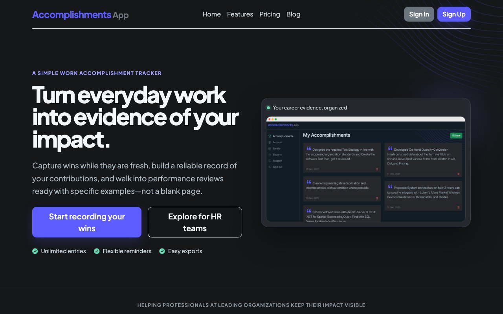
Task: Click 'Your career evidence, organized' caption
Action: (310, 108)
